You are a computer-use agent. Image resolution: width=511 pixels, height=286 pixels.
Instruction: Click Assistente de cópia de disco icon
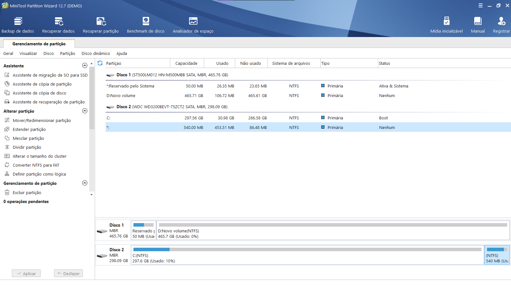pos(7,93)
